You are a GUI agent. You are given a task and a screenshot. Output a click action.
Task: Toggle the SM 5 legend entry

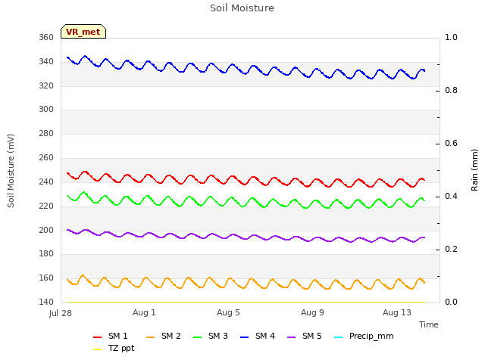[x=305, y=336]
